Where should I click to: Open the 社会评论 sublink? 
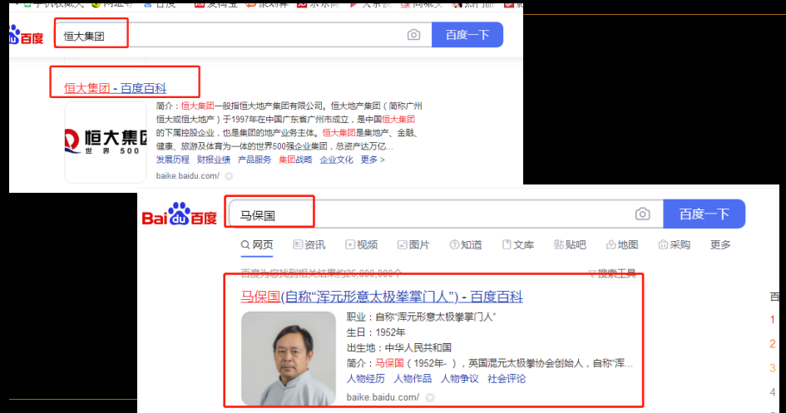(x=507, y=379)
